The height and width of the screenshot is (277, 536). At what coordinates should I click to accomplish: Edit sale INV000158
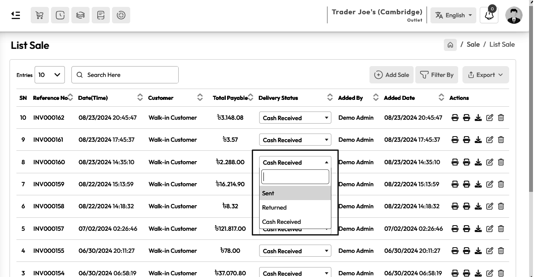[x=490, y=206]
